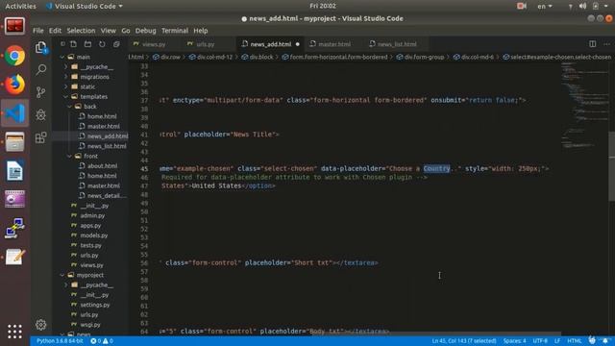
Task: Open system volume indicator
Action: coord(583,6)
